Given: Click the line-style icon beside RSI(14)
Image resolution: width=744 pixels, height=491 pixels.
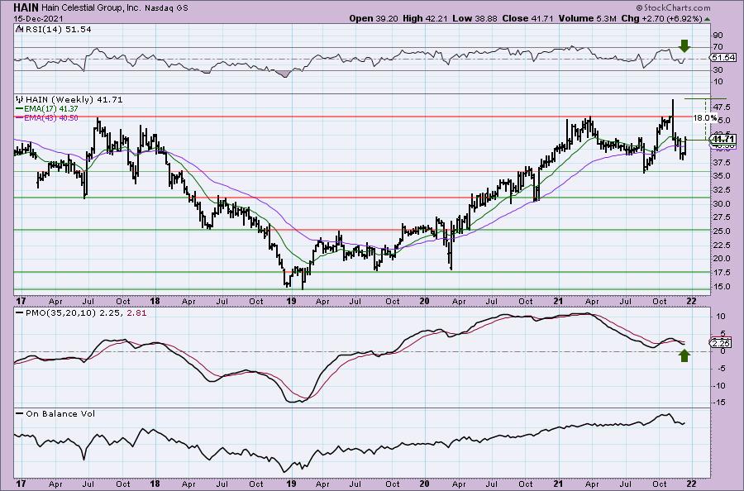Looking at the screenshot, I should click(19, 29).
